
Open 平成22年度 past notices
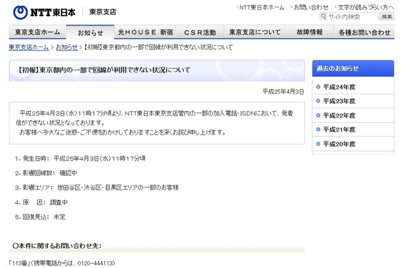[x=339, y=116]
